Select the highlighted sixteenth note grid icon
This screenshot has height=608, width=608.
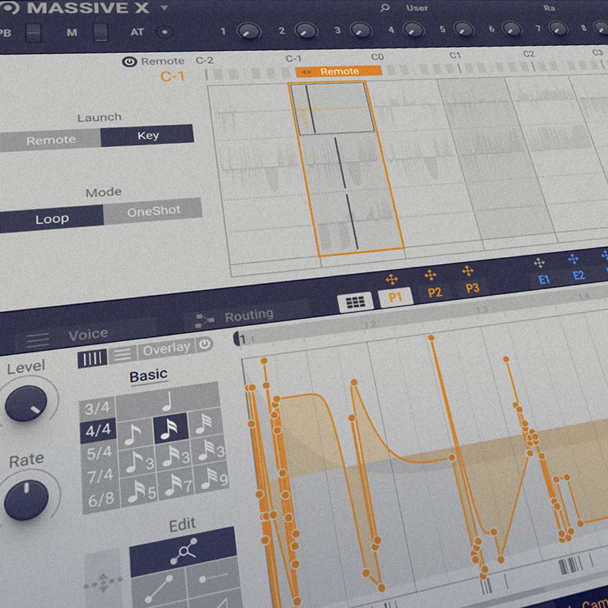pos(170,429)
